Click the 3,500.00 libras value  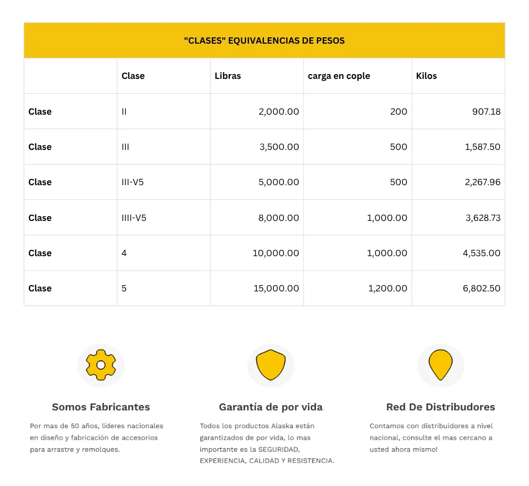(279, 147)
